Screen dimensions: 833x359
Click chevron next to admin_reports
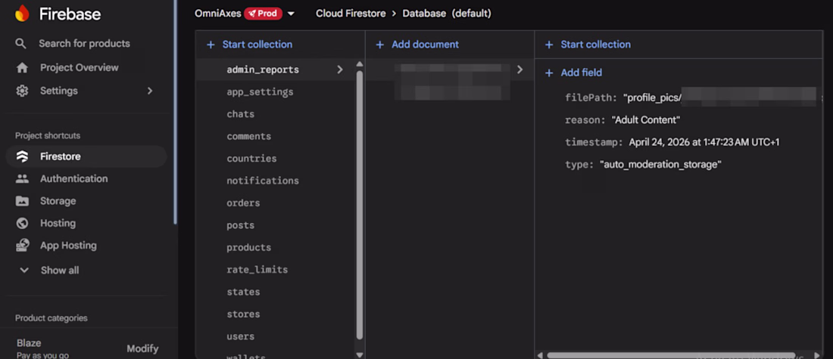(340, 70)
